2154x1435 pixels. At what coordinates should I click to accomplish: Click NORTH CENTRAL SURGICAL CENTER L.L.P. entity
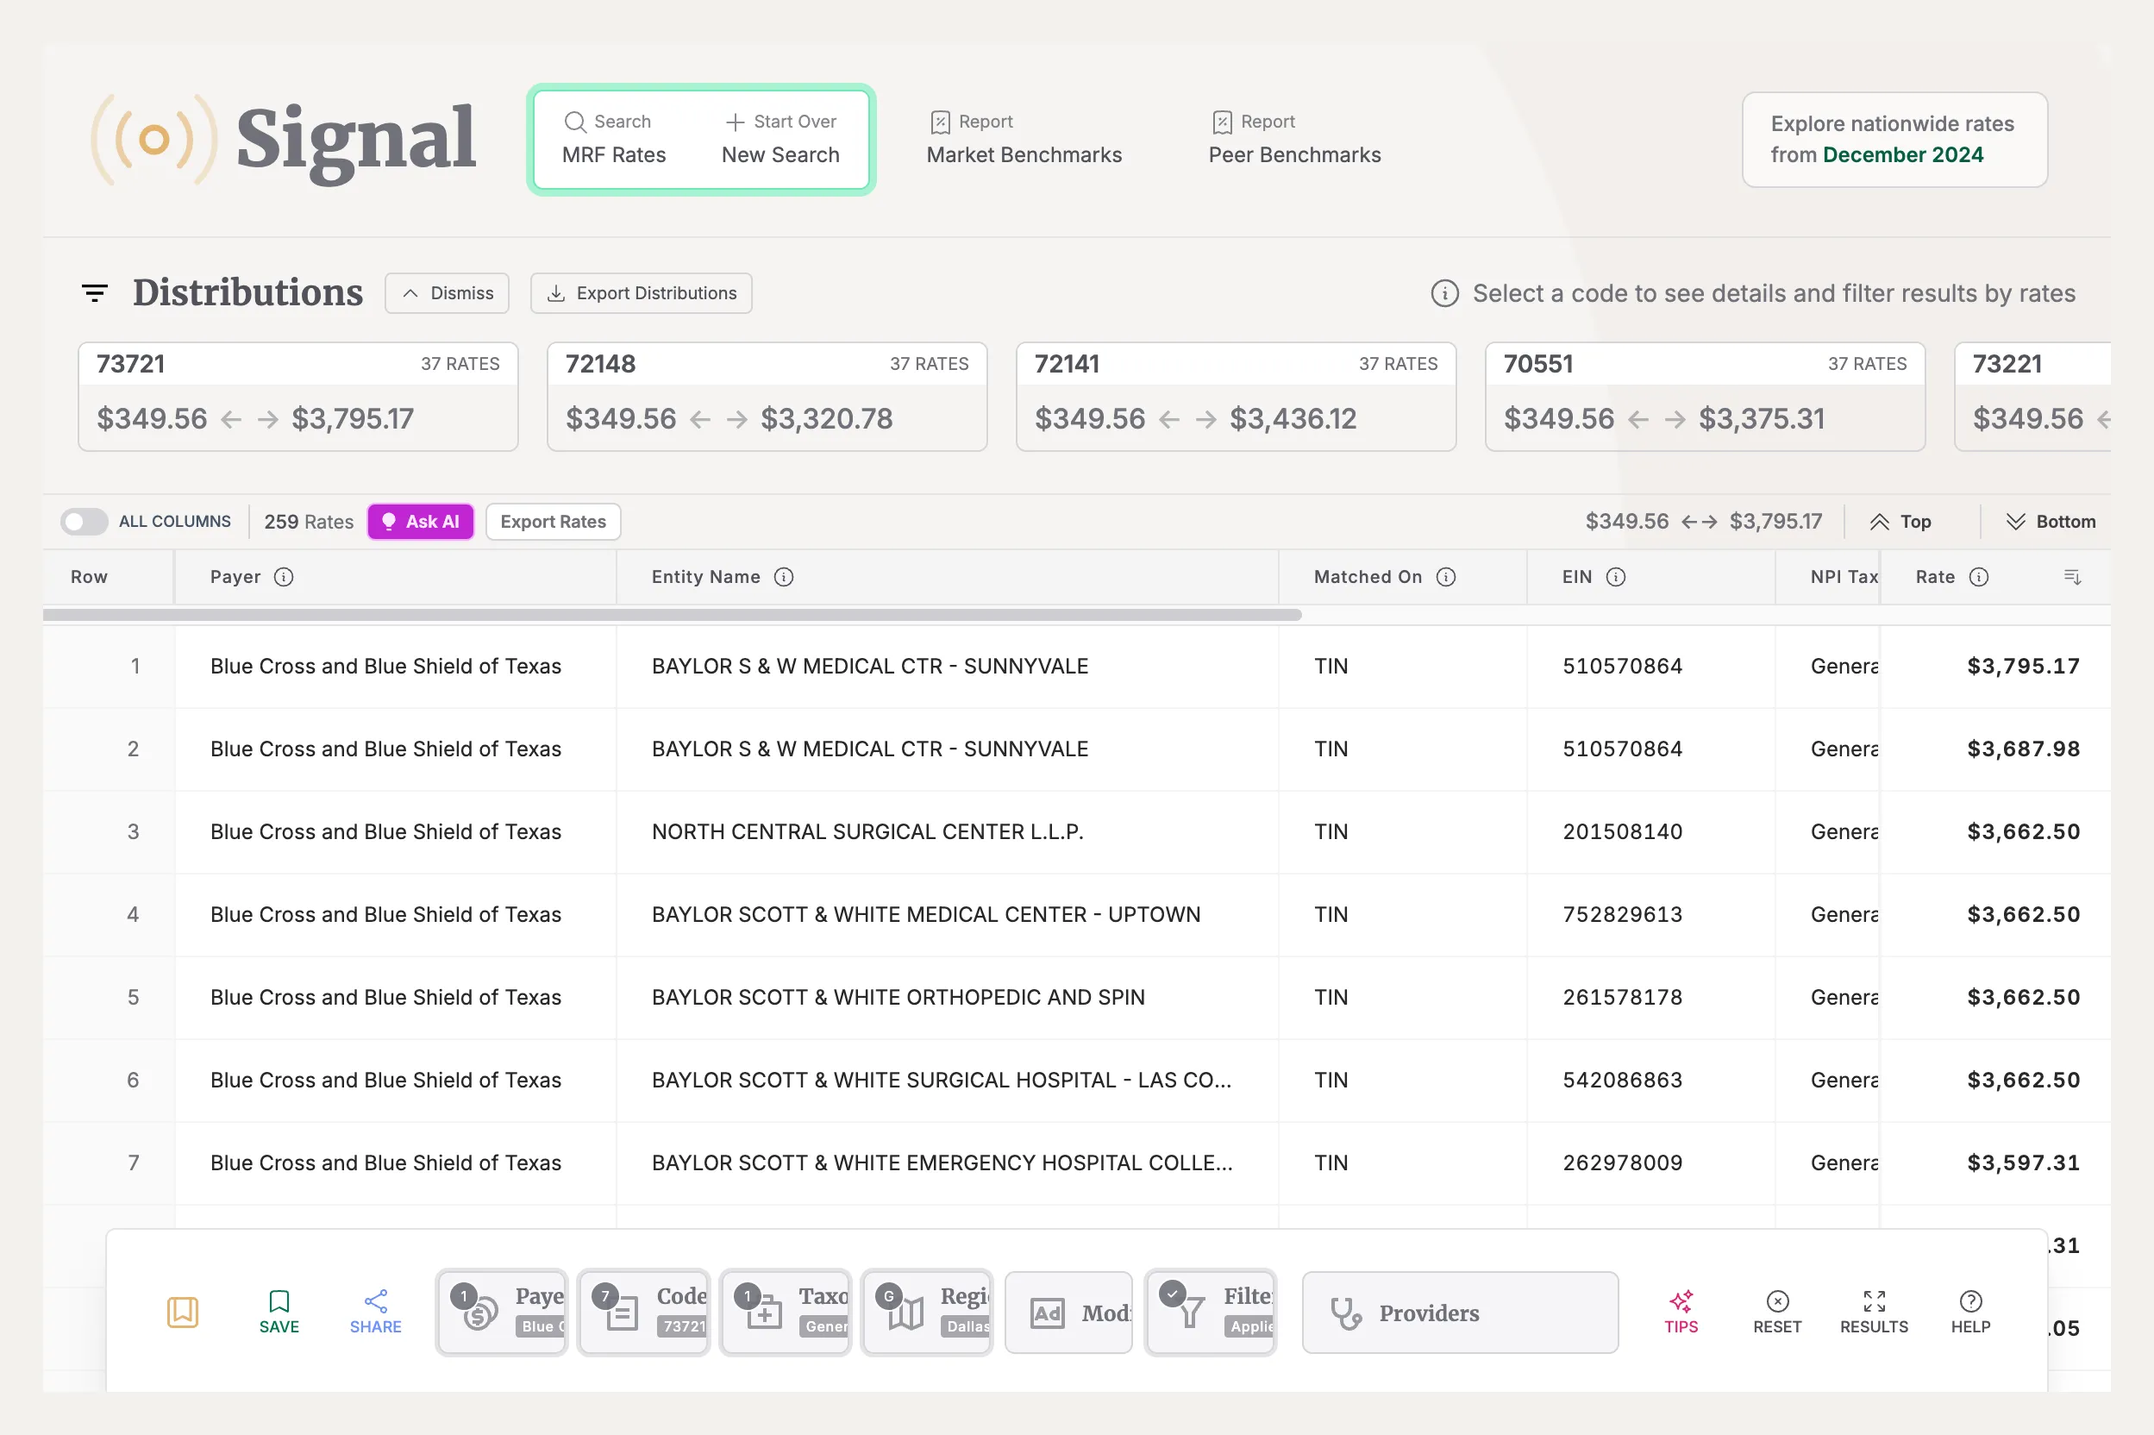click(x=867, y=832)
